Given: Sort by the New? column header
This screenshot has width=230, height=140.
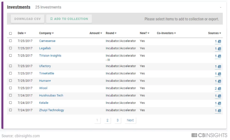Looking at the screenshot, I should (144, 33).
